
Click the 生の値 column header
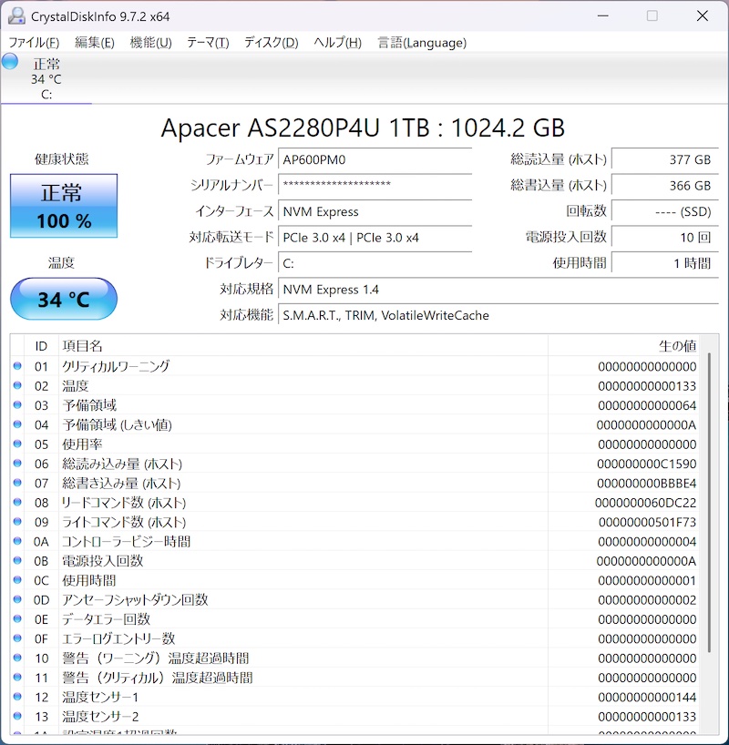[623, 346]
